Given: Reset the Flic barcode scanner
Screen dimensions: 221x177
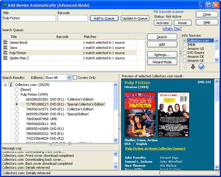Looking at the screenshot, I should tap(182, 23).
